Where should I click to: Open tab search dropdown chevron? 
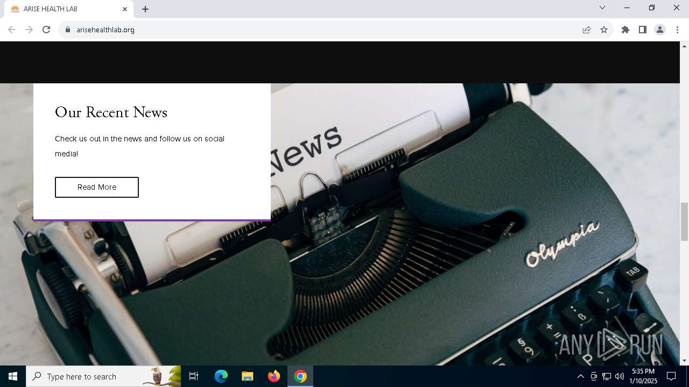tap(602, 8)
